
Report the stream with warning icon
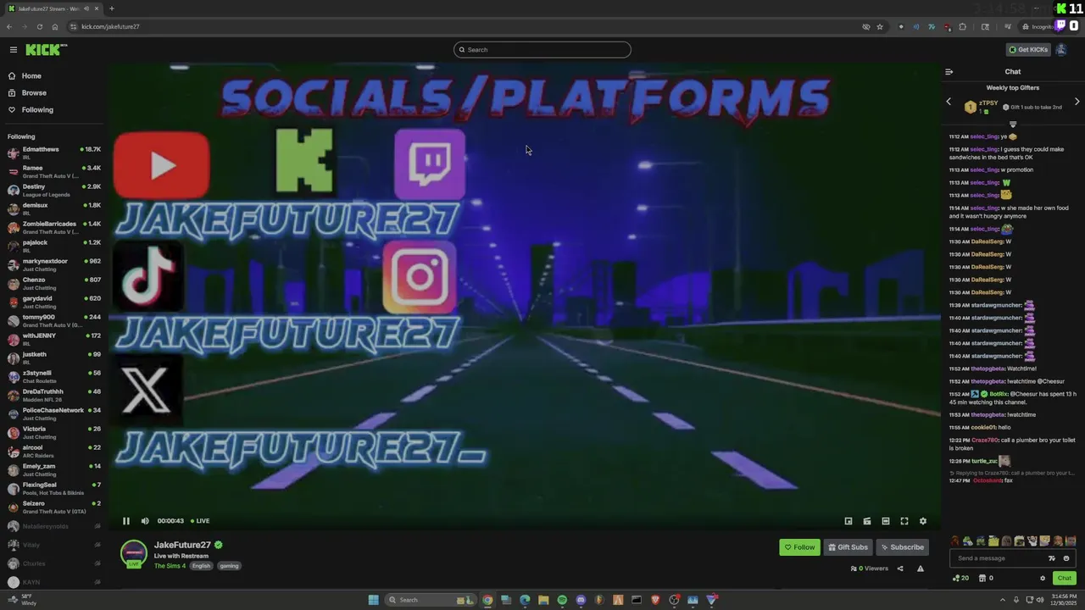921,568
